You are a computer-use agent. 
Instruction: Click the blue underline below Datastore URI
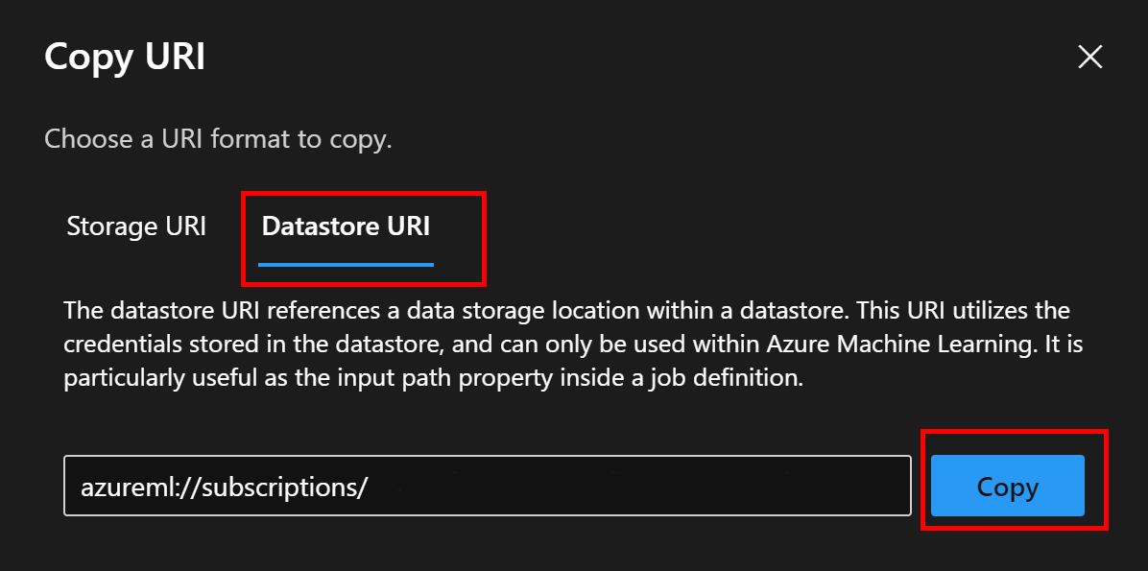click(x=346, y=264)
